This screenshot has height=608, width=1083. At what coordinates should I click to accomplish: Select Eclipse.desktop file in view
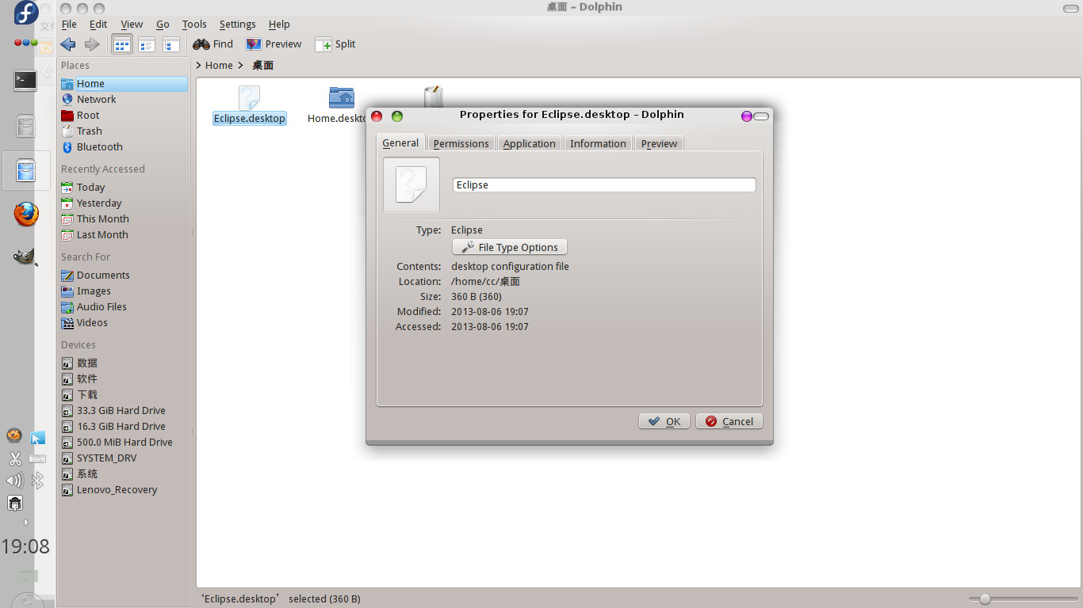pos(249,105)
